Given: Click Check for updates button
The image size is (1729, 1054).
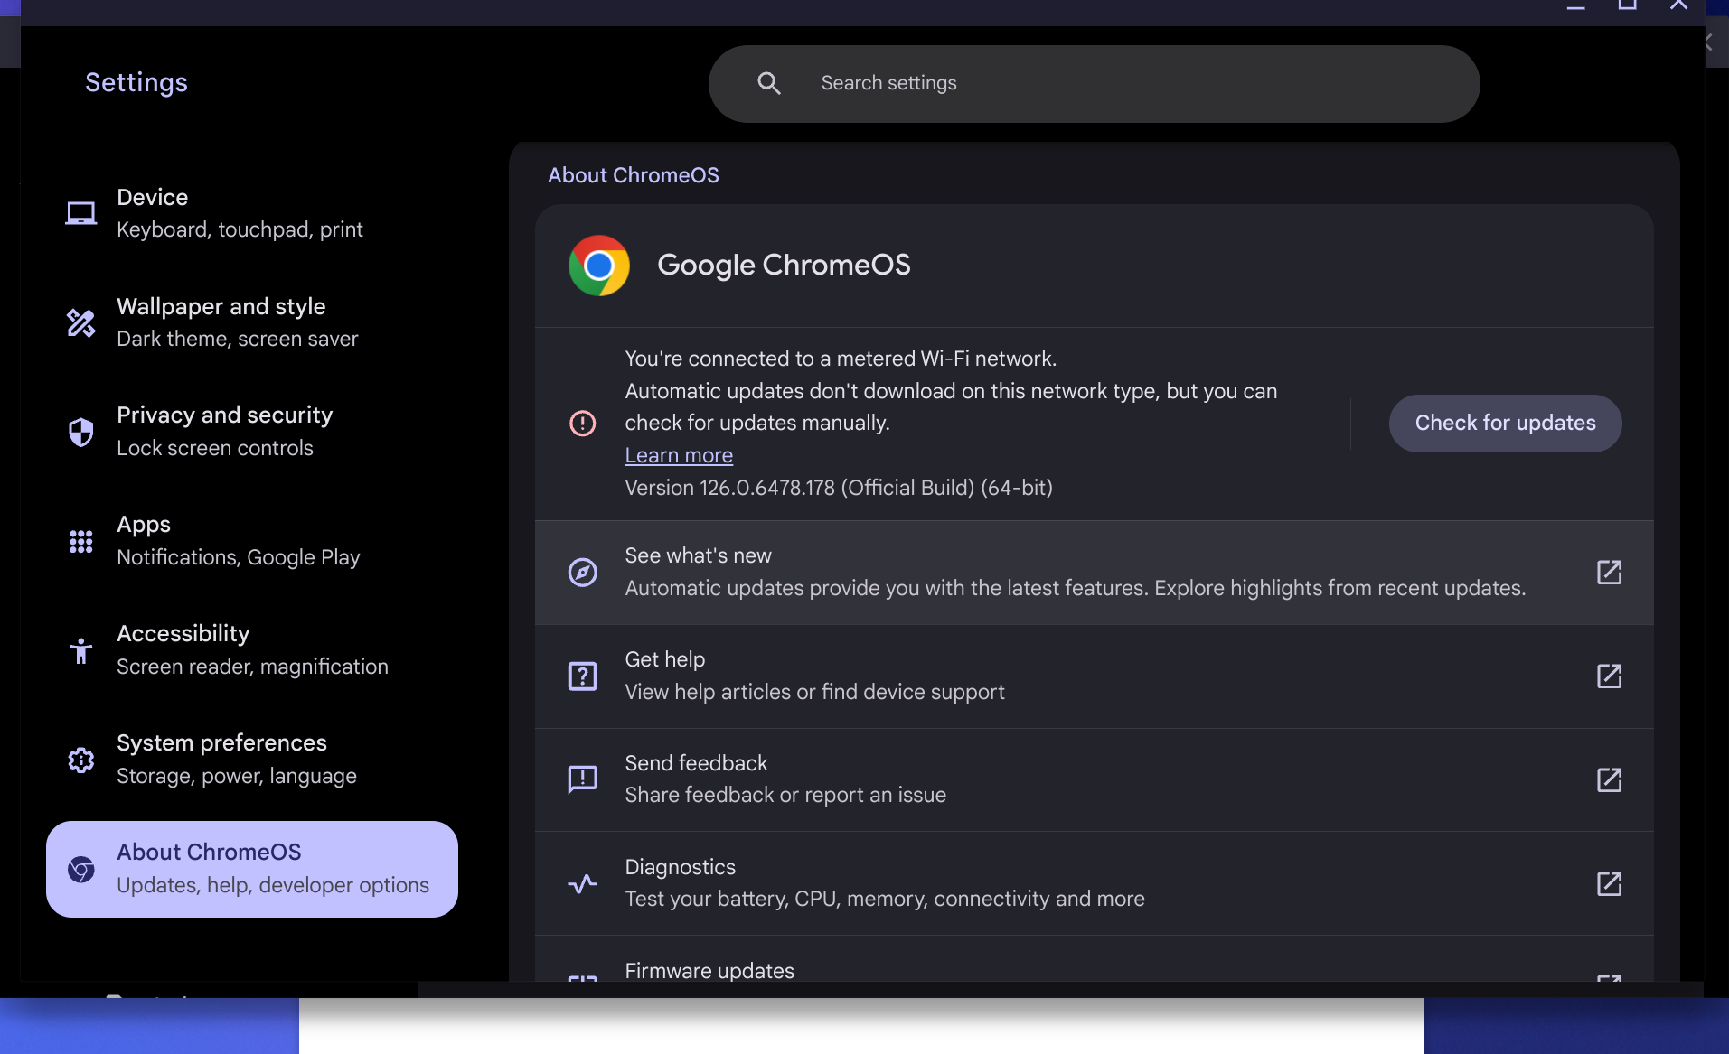Looking at the screenshot, I should (1505, 424).
